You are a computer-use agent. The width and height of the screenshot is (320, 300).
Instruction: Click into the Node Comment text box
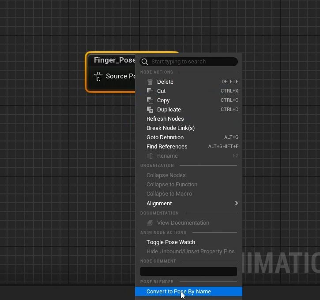coord(189,271)
